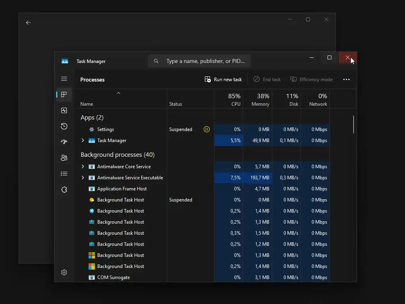Click the Settings app gear icon in list

coord(91,129)
